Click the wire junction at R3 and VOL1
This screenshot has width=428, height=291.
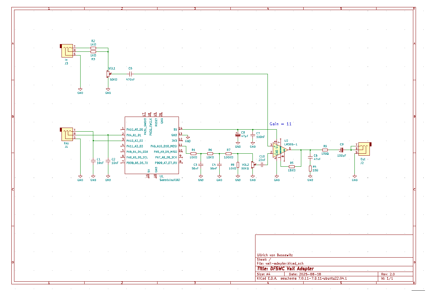(108, 52)
